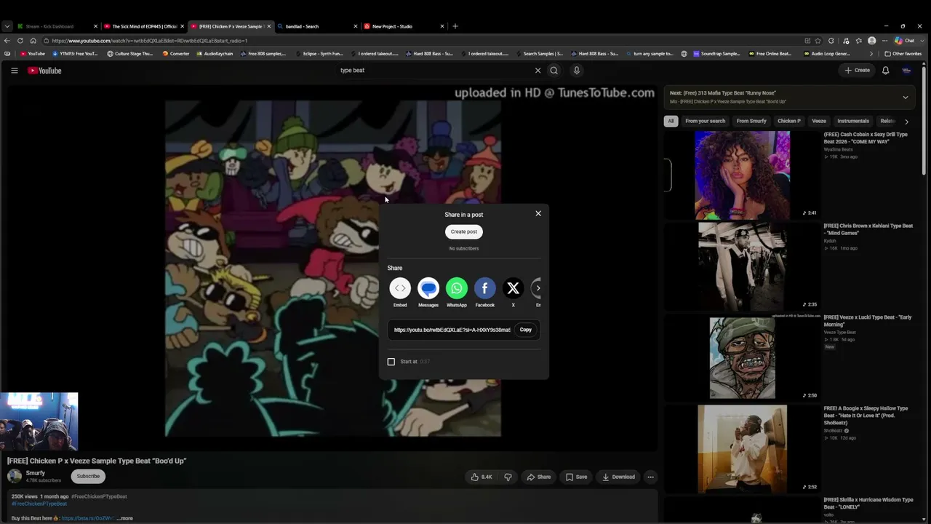Go to YouTube home via the logo
The width and height of the screenshot is (931, 524).
[x=44, y=71]
